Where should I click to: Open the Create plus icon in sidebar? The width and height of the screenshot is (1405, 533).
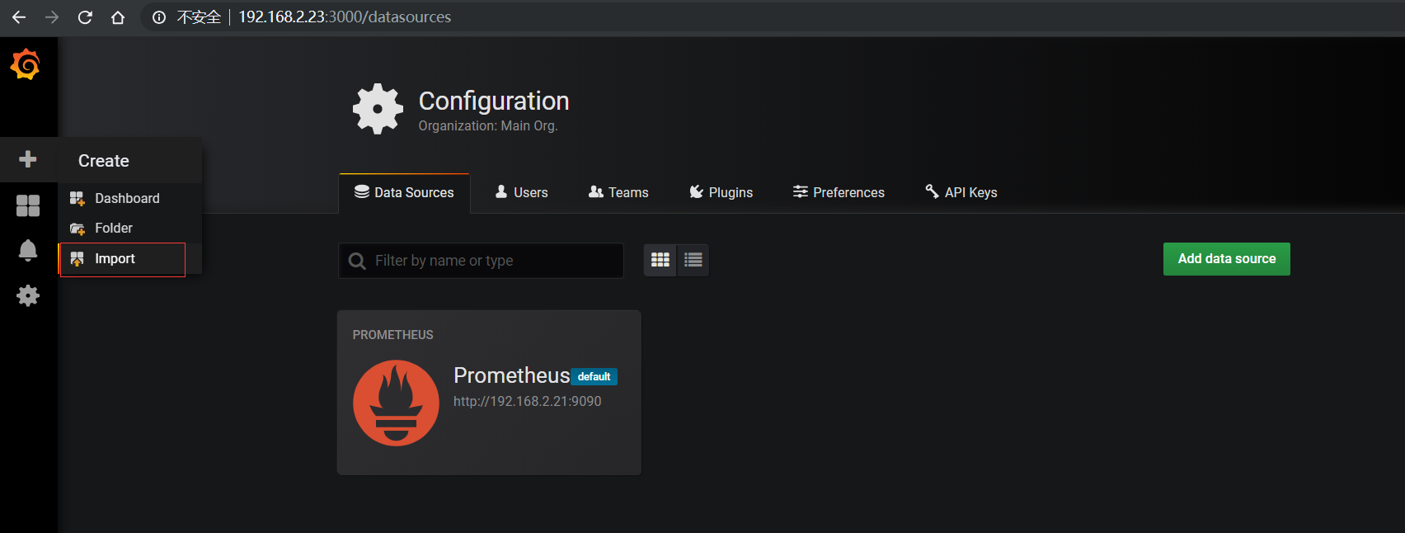(28, 159)
